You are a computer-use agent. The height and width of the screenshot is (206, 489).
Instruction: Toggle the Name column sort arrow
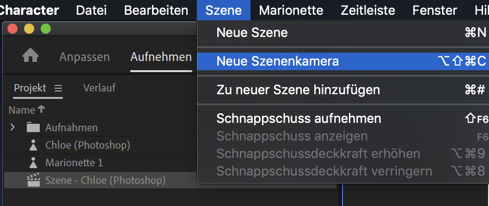(x=42, y=109)
